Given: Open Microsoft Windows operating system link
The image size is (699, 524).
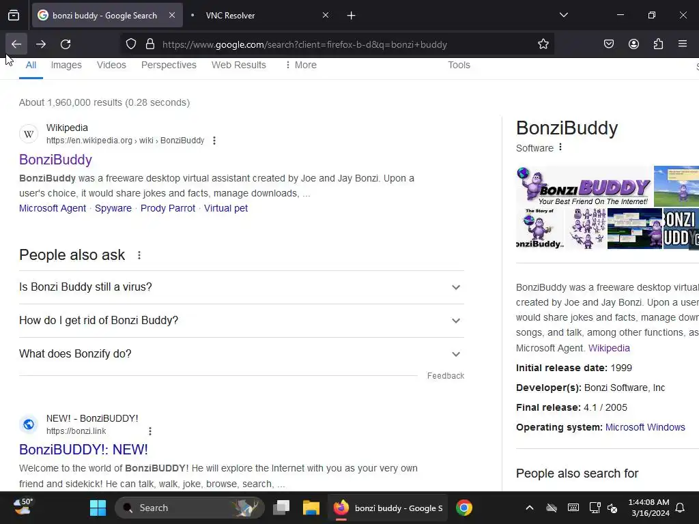Looking at the screenshot, I should 645,427.
